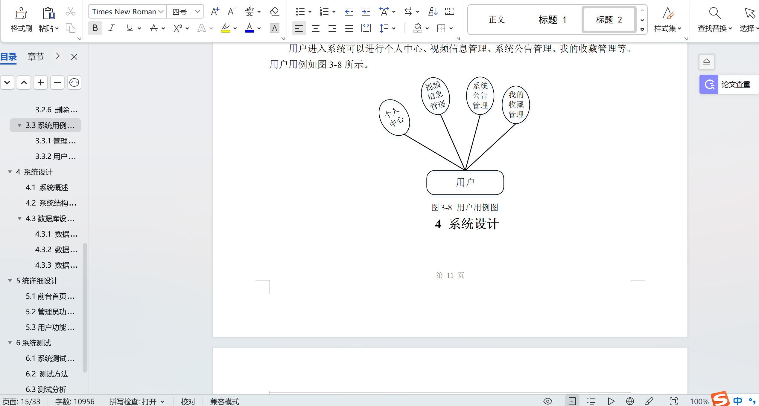Collapse the 4 系统设计 outline node
Screen dimensions: 759x406
coord(10,172)
